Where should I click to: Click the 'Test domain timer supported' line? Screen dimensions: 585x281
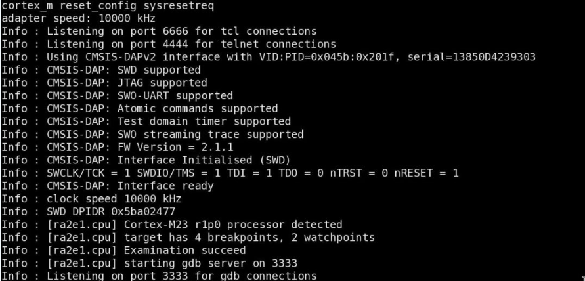coord(146,121)
